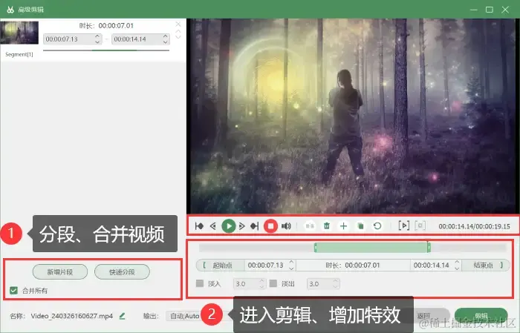Click the left handle of the green timeline selection
520x333 pixels.
[316, 247]
